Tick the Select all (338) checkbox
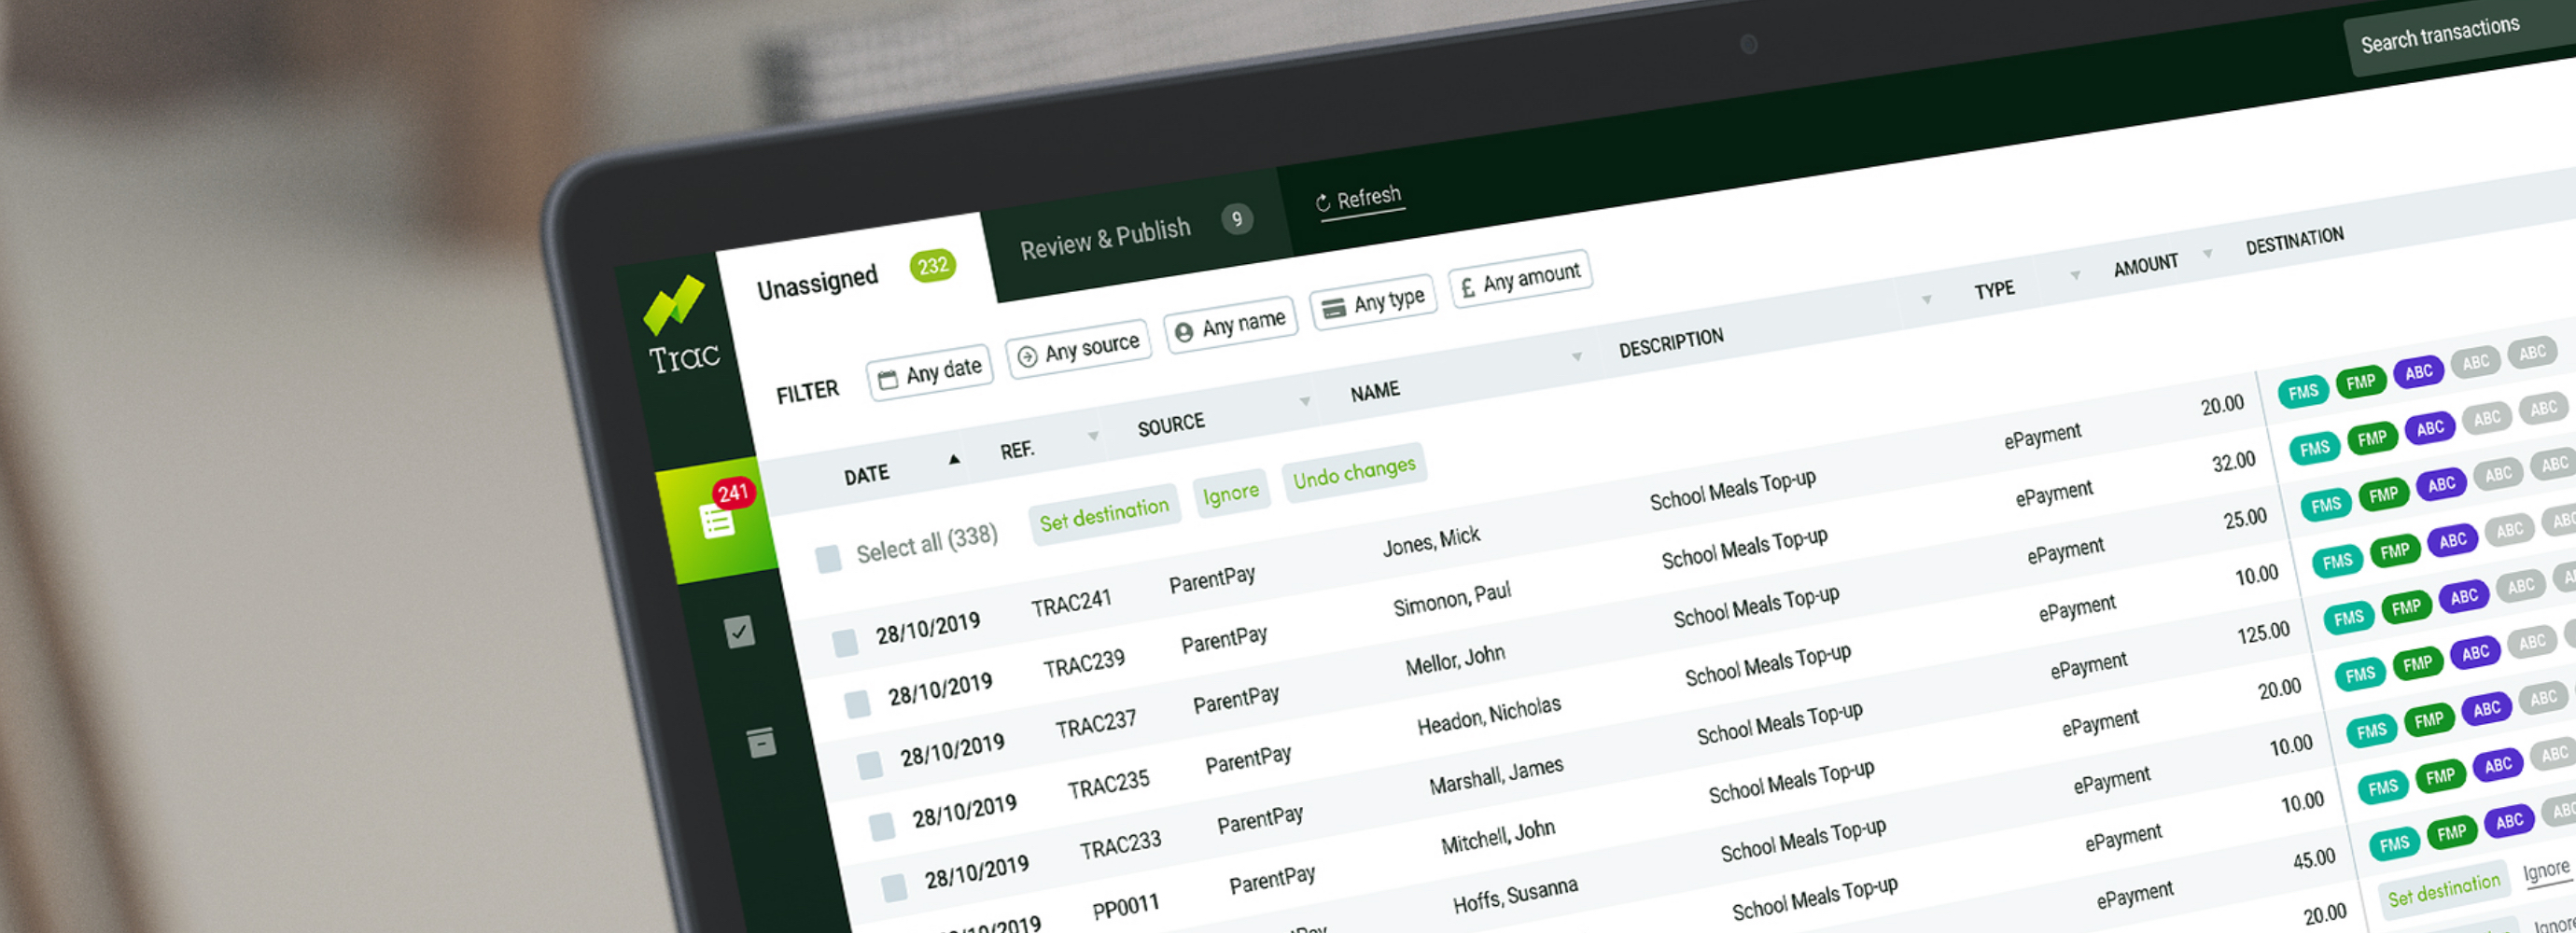This screenshot has width=2576, height=933. (x=828, y=558)
